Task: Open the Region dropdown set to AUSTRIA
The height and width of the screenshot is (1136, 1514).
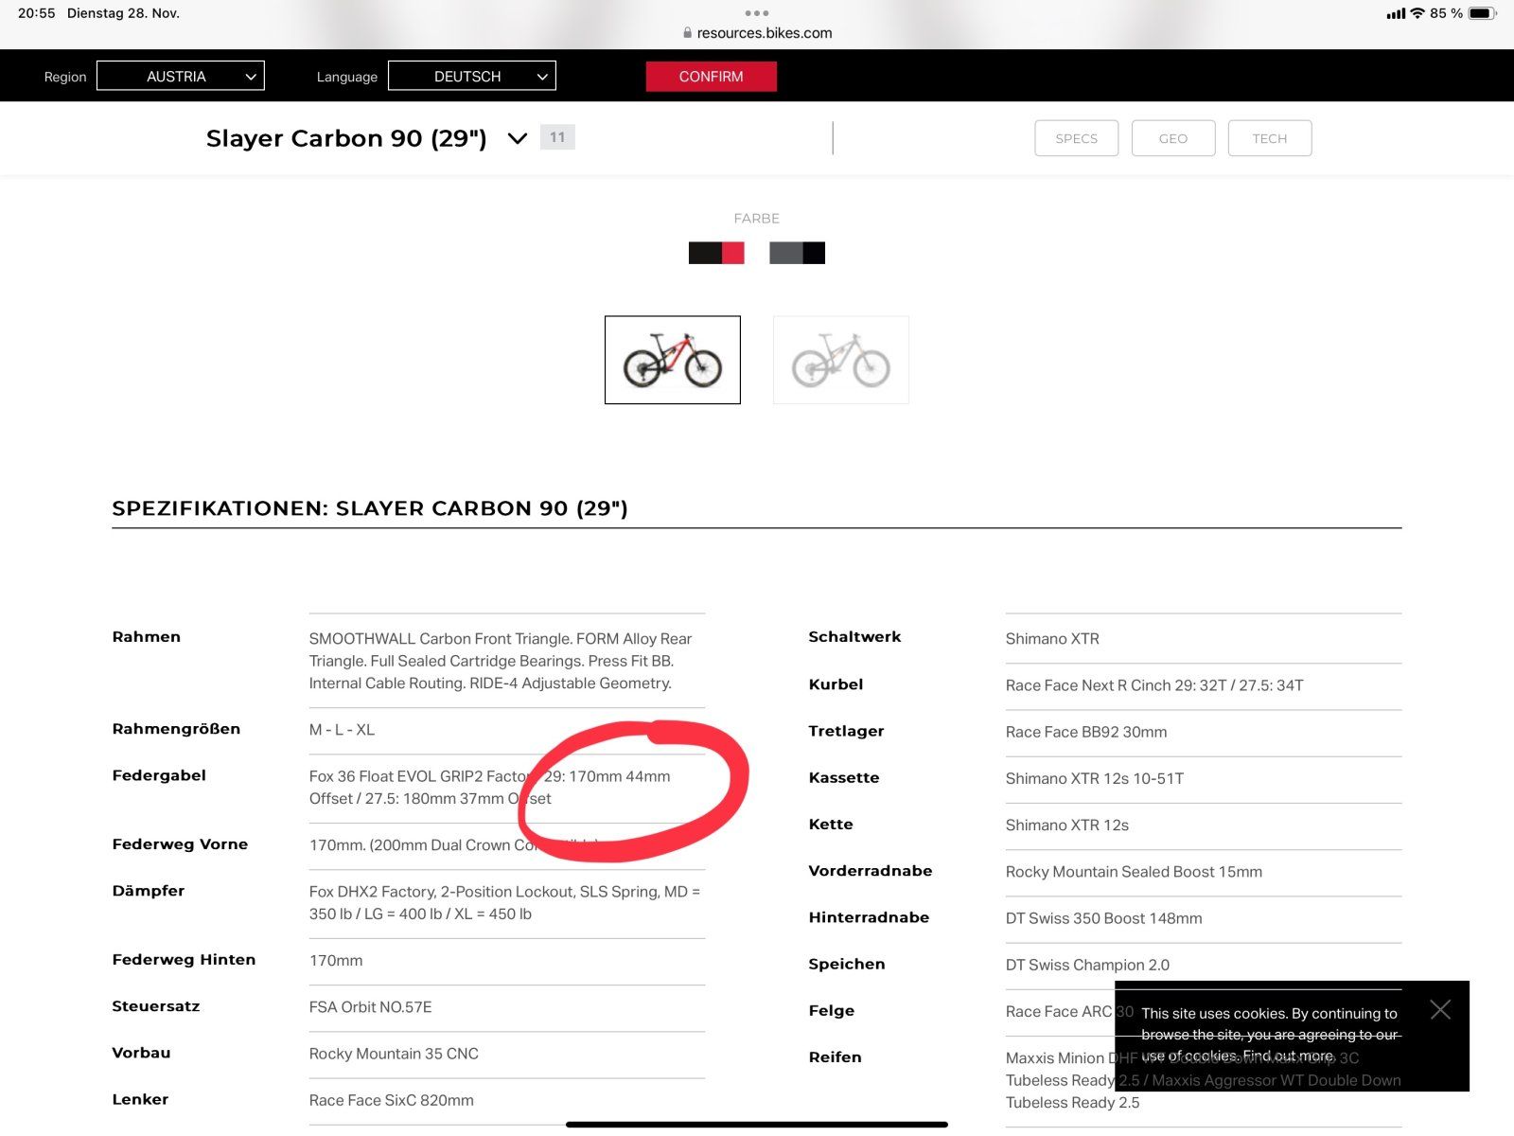Action: click(x=181, y=76)
